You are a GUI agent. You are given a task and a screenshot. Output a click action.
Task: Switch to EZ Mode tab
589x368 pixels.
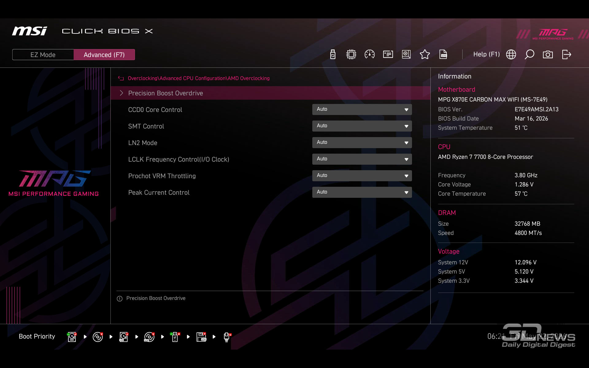click(43, 55)
